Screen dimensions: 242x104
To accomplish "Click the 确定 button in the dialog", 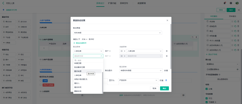I will click(x=164, y=88).
